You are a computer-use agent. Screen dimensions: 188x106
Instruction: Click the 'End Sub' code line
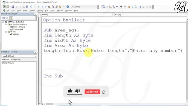tap(53, 76)
